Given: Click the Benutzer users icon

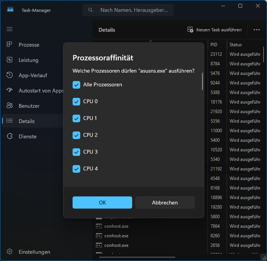Looking at the screenshot, I should [10, 106].
